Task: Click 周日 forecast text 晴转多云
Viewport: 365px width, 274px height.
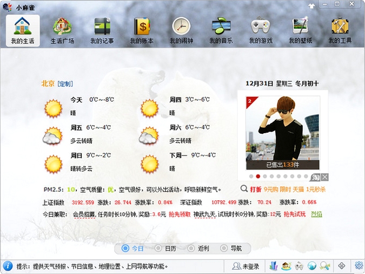Action: point(82,168)
